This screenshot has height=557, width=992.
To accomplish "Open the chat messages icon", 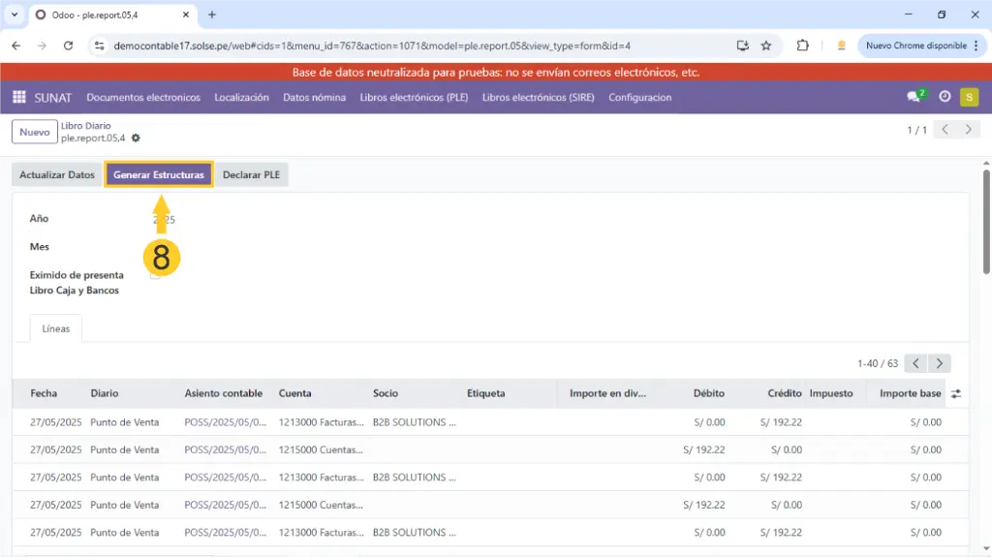I will pyautogui.click(x=914, y=97).
